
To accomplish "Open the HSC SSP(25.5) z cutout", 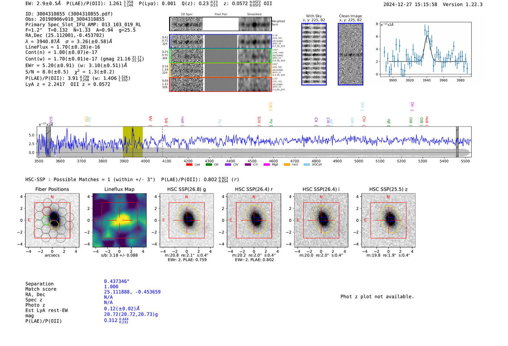I will [x=388, y=220].
